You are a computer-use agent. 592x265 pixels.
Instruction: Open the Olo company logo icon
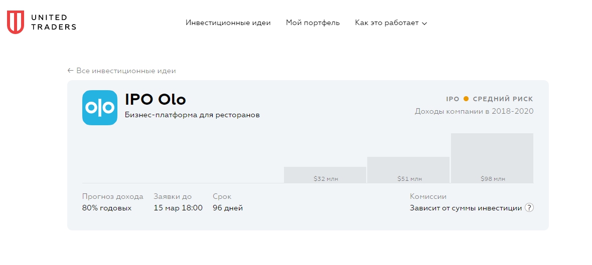(100, 107)
